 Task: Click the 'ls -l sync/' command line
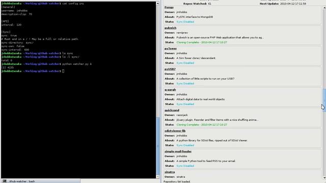pos(71,56)
